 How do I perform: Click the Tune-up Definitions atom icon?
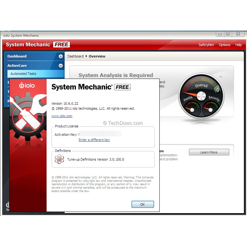pos(59,159)
